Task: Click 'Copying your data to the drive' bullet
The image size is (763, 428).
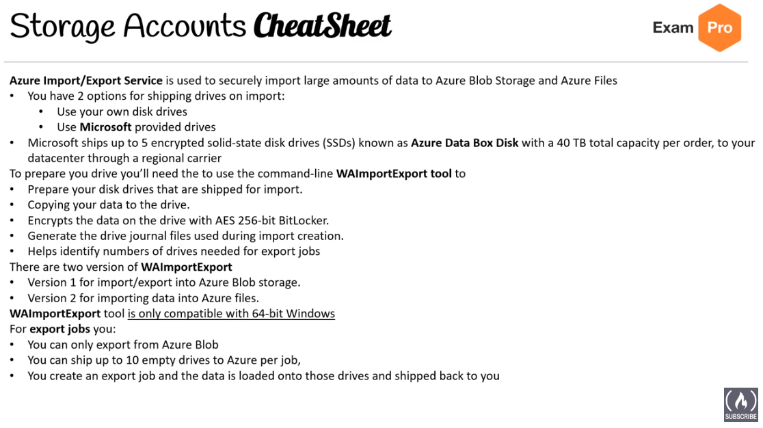Action: click(109, 204)
